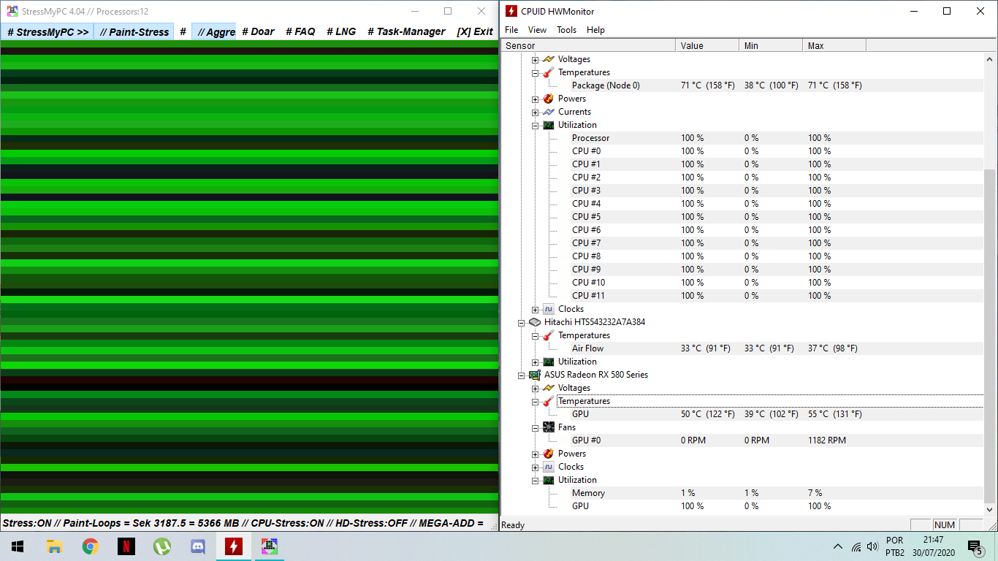Click the taskbar clock showing 21:47
This screenshot has height=561, width=998.
tap(933, 546)
